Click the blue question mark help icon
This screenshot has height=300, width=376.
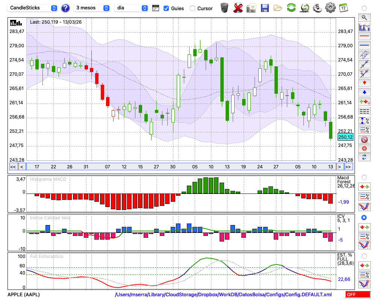pyautogui.click(x=65, y=8)
